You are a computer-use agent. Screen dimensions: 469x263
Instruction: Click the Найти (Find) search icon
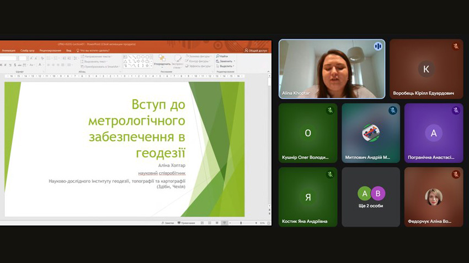click(218, 56)
